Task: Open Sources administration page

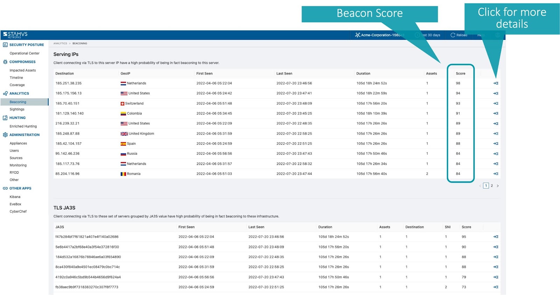Action: click(x=16, y=158)
